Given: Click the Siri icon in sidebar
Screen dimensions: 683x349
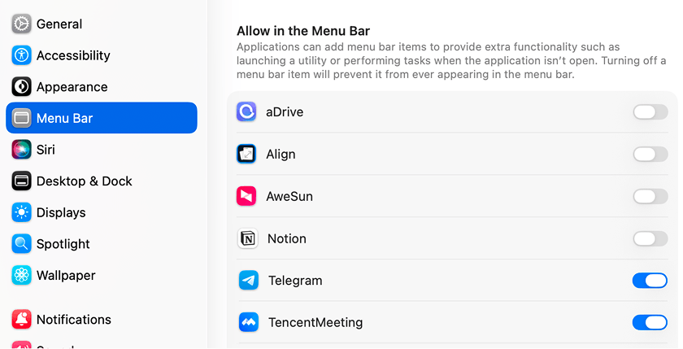Looking at the screenshot, I should click(x=21, y=150).
